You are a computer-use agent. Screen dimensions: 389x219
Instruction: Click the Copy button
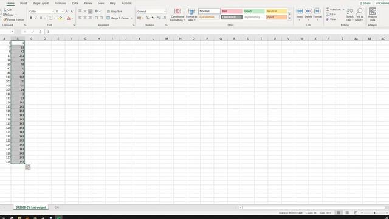[x=9, y=15]
